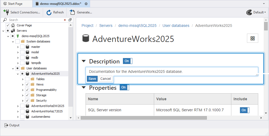Go to Servers breadcrumb link
The image size is (269, 136).
[106, 26]
